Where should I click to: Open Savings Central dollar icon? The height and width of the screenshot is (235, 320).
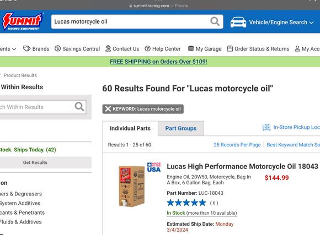[x=58, y=48]
